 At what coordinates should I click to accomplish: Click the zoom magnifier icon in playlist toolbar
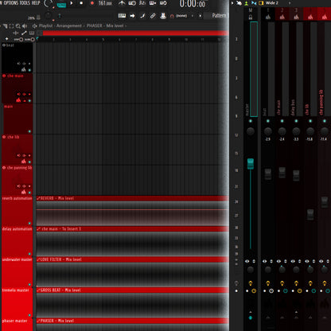(18, 26)
